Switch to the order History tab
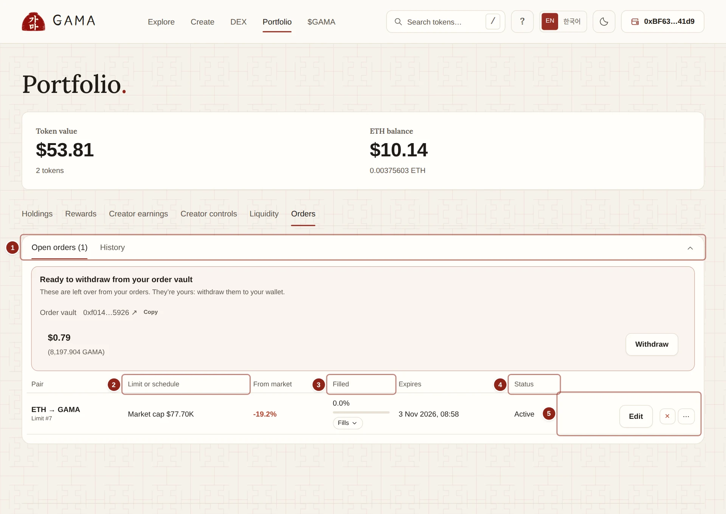Viewport: 726px width, 514px height. [x=112, y=247]
